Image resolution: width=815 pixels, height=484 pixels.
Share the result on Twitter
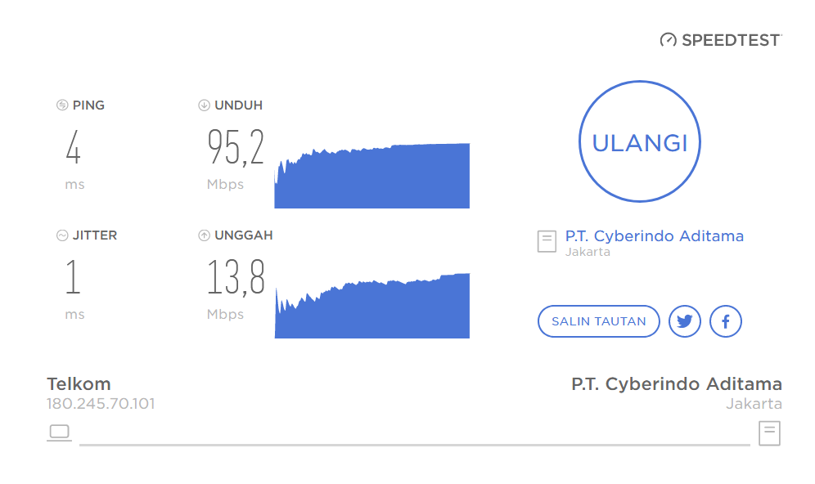tap(685, 321)
